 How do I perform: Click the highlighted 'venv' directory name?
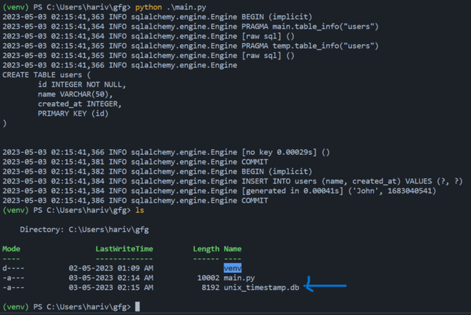pyautogui.click(x=233, y=268)
